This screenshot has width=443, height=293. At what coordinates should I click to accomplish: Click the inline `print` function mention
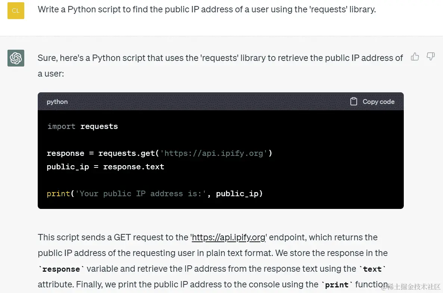point(336,284)
